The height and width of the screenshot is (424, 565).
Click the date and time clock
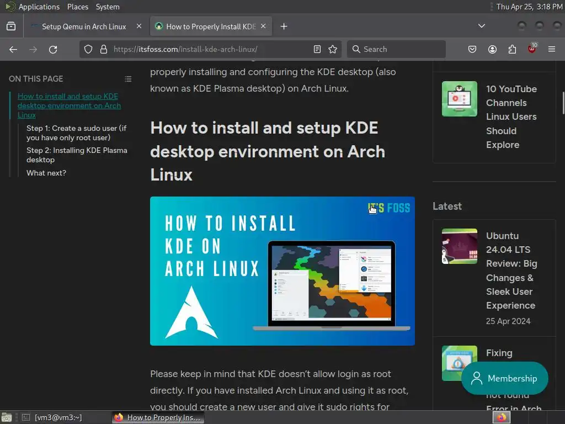529,7
